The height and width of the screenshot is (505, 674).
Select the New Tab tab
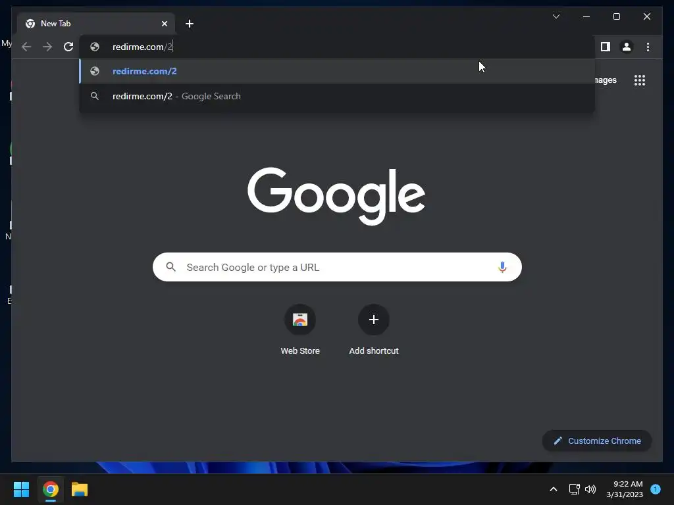point(96,24)
